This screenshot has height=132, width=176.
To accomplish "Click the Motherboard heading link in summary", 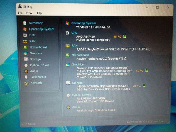I will pyautogui.click(x=80, y=55).
